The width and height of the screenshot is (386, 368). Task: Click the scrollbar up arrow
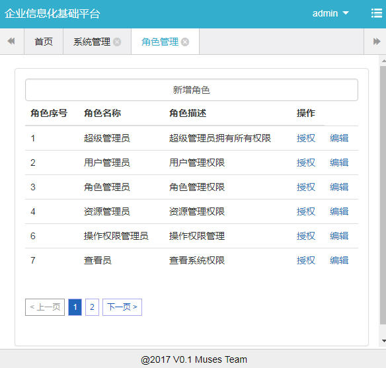tap(383, 60)
